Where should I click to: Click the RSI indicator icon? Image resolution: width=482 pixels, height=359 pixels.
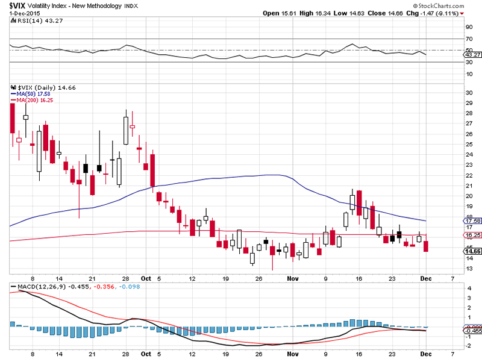(13, 20)
